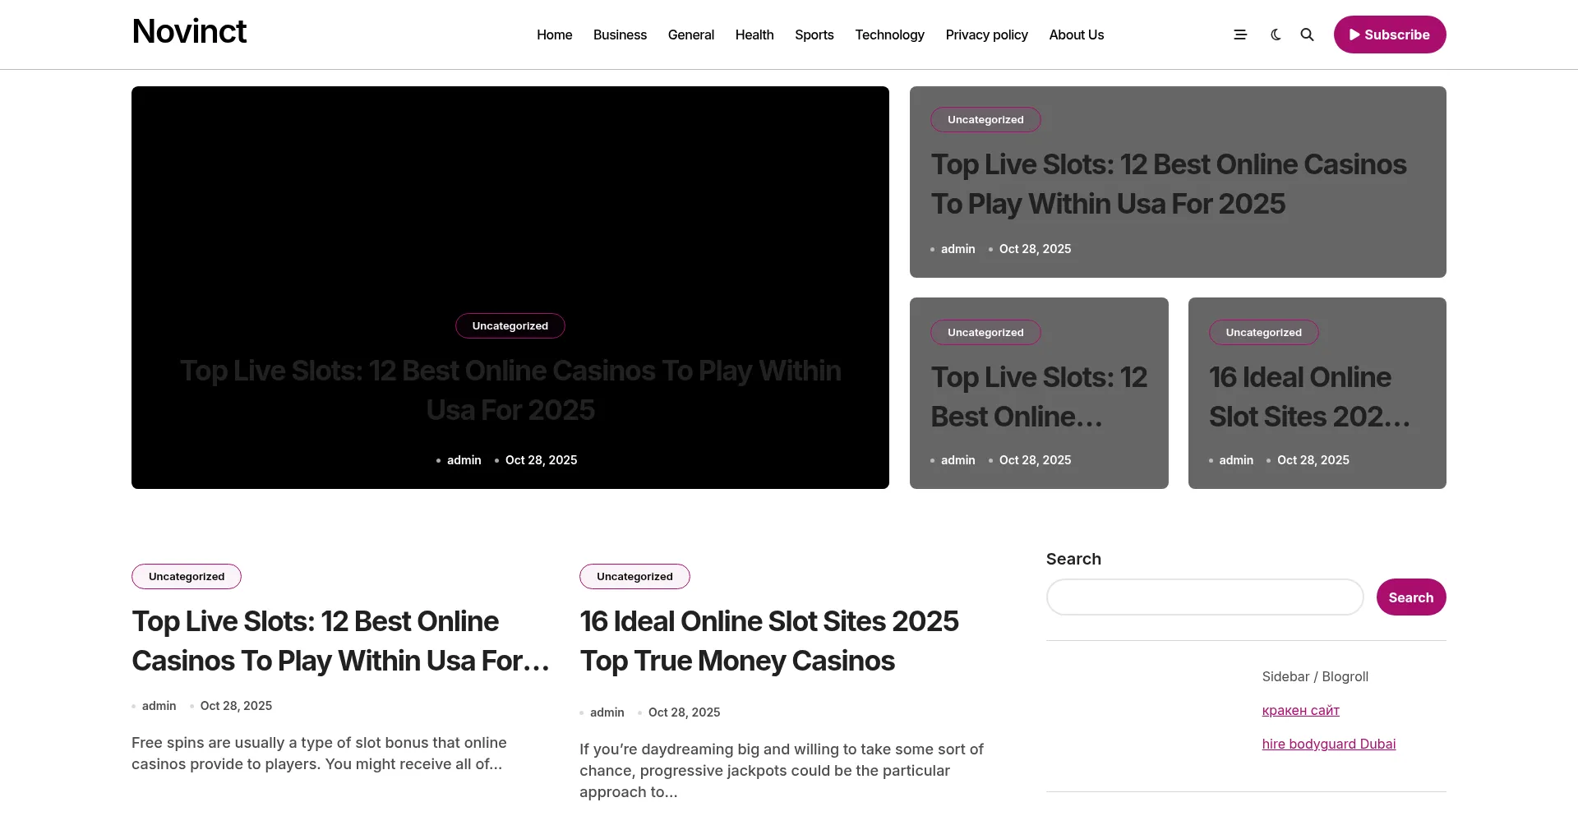Image resolution: width=1578 pixels, height=816 pixels.
Task: Click the Subscribe button
Action: coord(1389,35)
